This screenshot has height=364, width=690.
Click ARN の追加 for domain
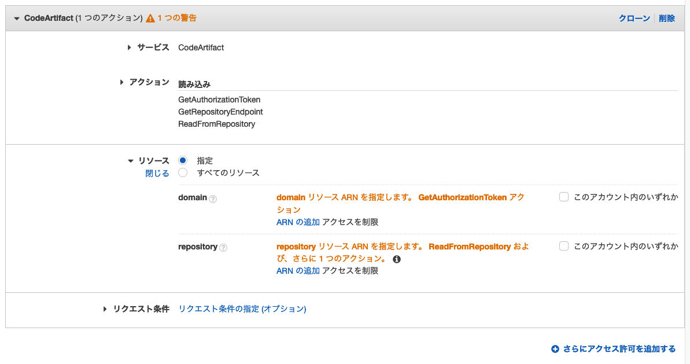pos(298,222)
